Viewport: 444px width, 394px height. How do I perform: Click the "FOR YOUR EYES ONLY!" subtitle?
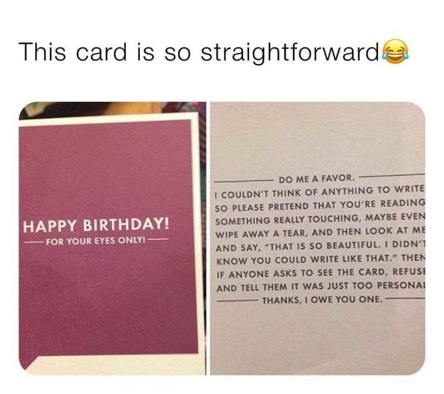(x=96, y=241)
